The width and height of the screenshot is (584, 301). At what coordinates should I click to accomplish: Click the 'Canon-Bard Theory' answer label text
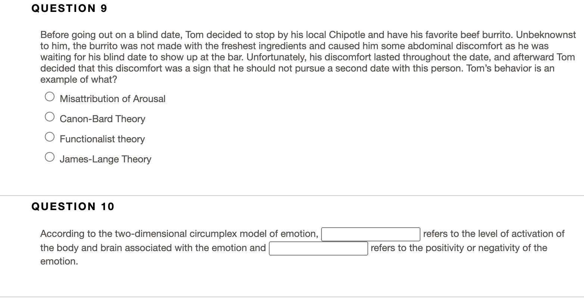102,119
